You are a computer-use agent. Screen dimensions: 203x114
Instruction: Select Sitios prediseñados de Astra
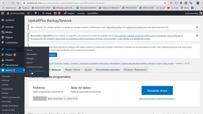[36, 72]
